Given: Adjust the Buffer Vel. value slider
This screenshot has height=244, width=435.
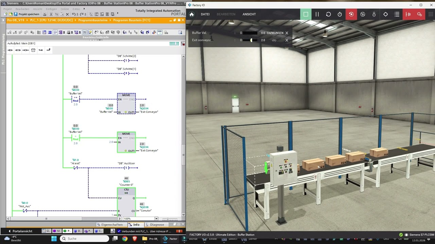Looking at the screenshot, I should pyautogui.click(x=250, y=33).
